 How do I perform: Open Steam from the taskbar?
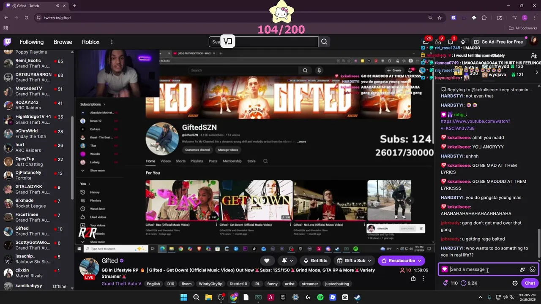[357, 297]
